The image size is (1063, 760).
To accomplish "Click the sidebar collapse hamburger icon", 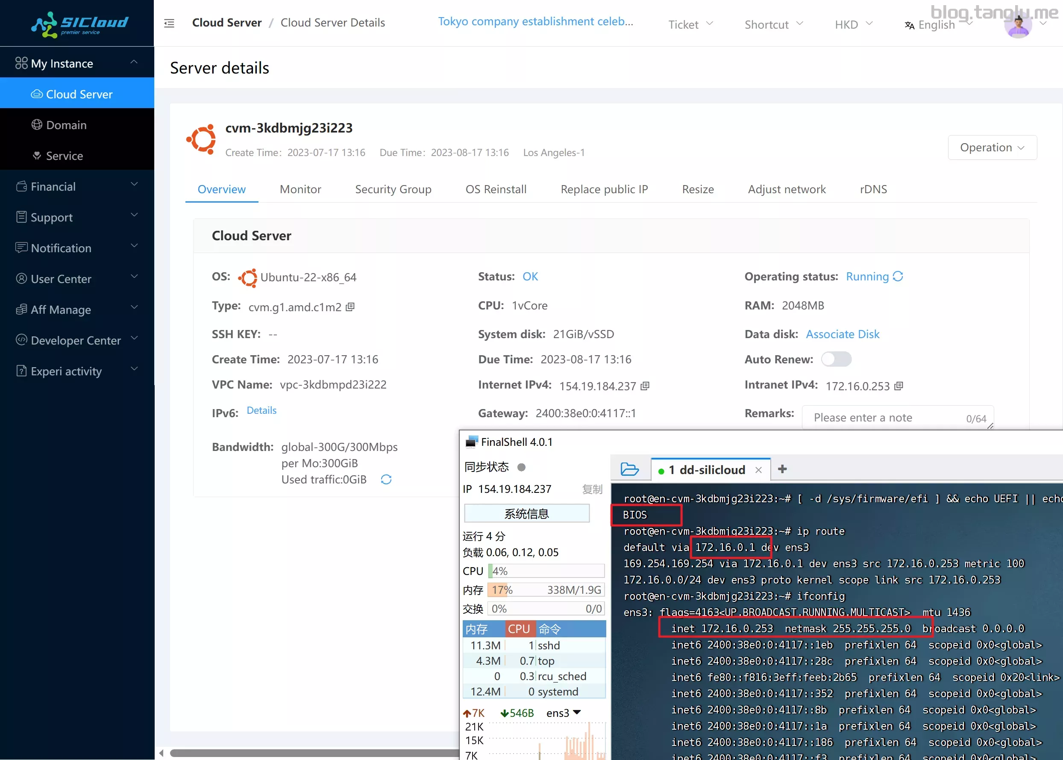I will [x=169, y=23].
